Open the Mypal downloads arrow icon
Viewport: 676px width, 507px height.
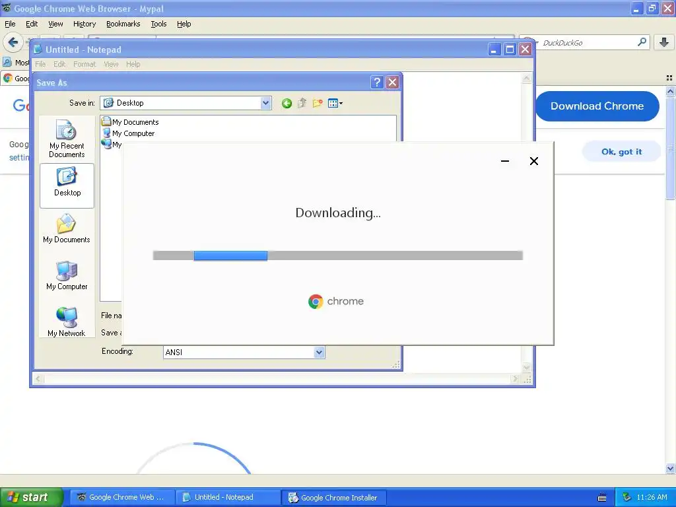[664, 42]
